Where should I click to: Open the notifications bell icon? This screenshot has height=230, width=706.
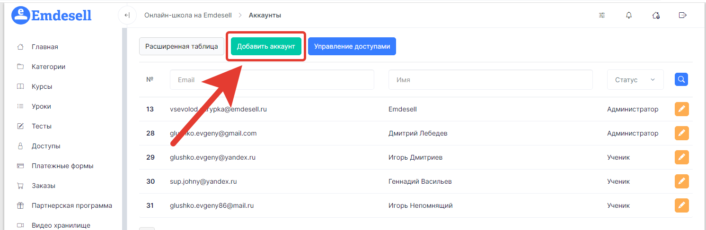(629, 15)
